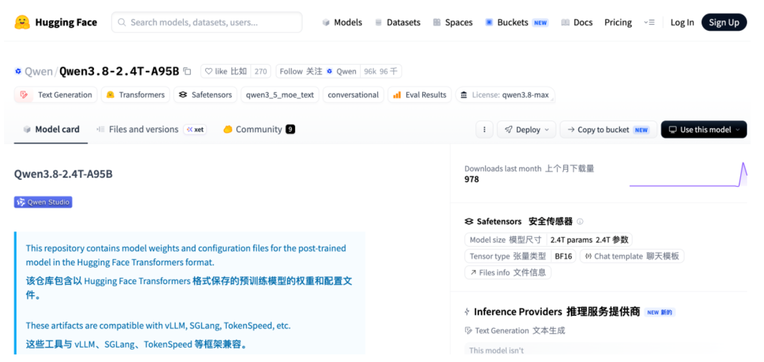Open Datasets in the top navigation
Image resolution: width=764 pixels, height=362 pixels.
[x=398, y=22]
